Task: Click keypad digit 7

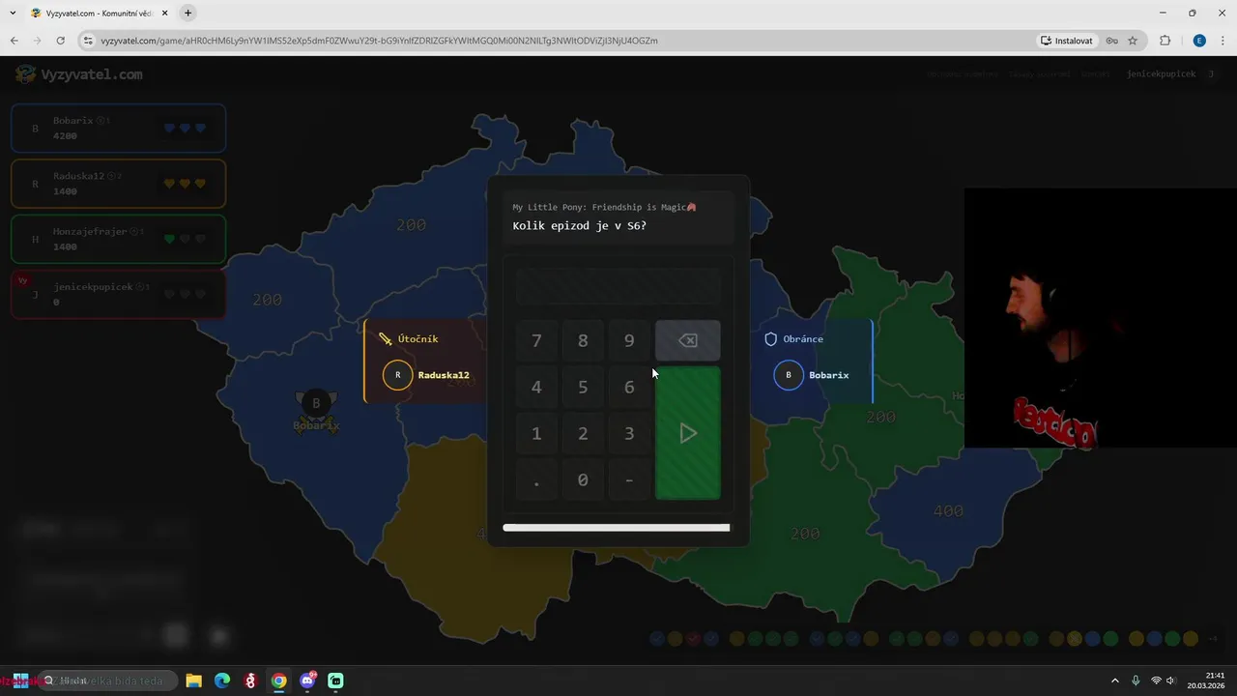Action: coord(536,340)
